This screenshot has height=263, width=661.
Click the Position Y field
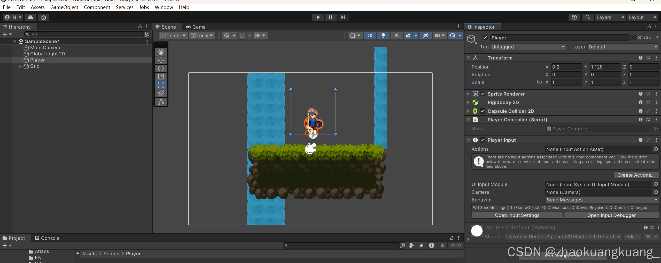(x=605, y=67)
